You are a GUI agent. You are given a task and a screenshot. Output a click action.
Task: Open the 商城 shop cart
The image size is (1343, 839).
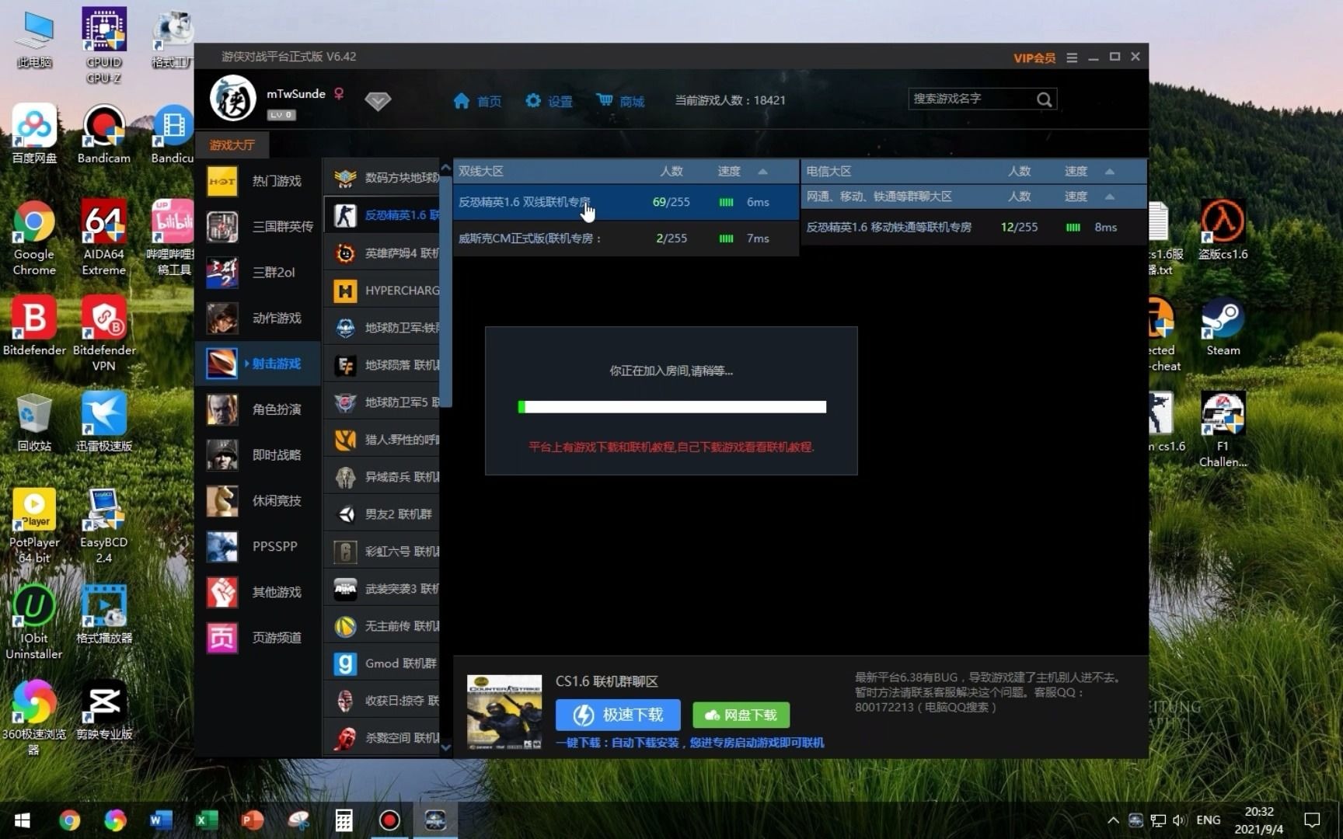[605, 100]
